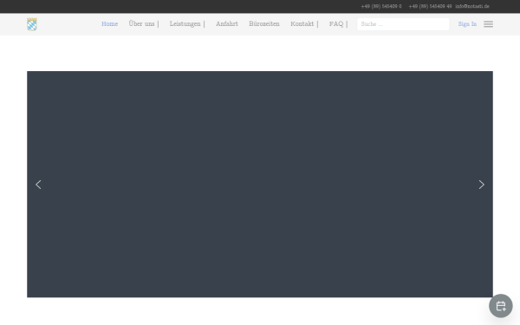Expand the Leistungen dropdown menu

point(187,24)
